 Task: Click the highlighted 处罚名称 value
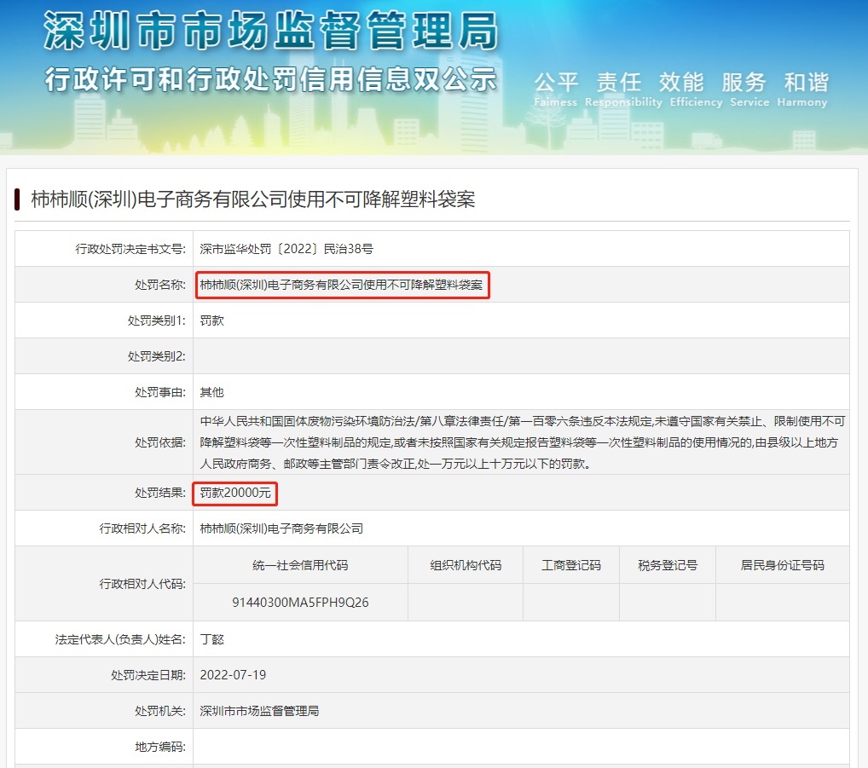coord(342,285)
